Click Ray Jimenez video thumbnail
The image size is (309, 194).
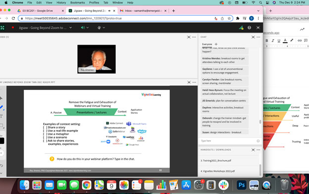coord(97,59)
